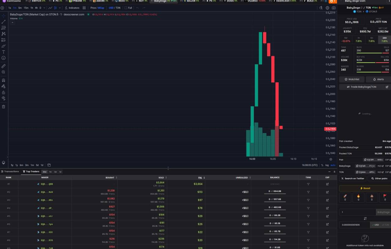Viewport: 391px width, 249px height.
Task: Select the ruler measure tool
Action: coord(3,66)
